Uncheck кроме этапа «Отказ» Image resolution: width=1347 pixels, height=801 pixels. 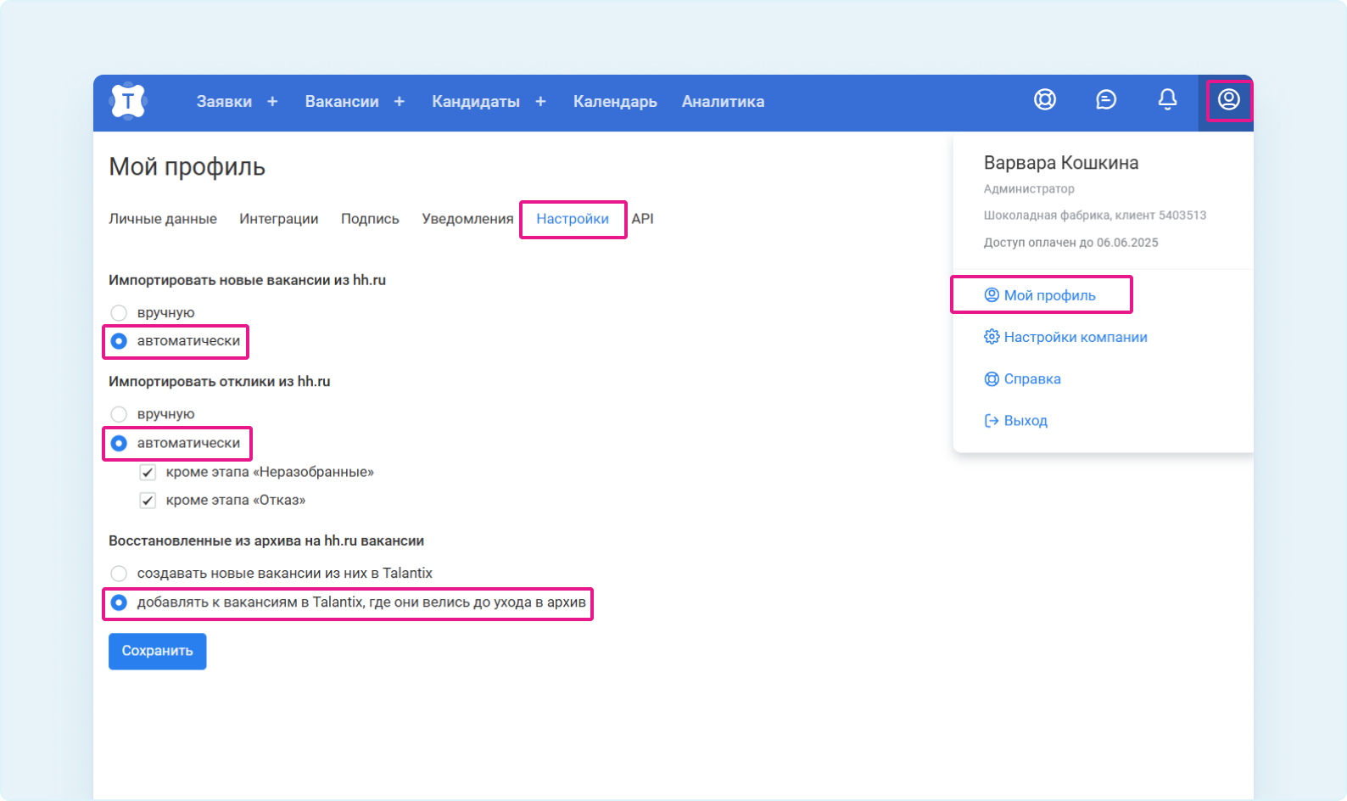pos(148,500)
